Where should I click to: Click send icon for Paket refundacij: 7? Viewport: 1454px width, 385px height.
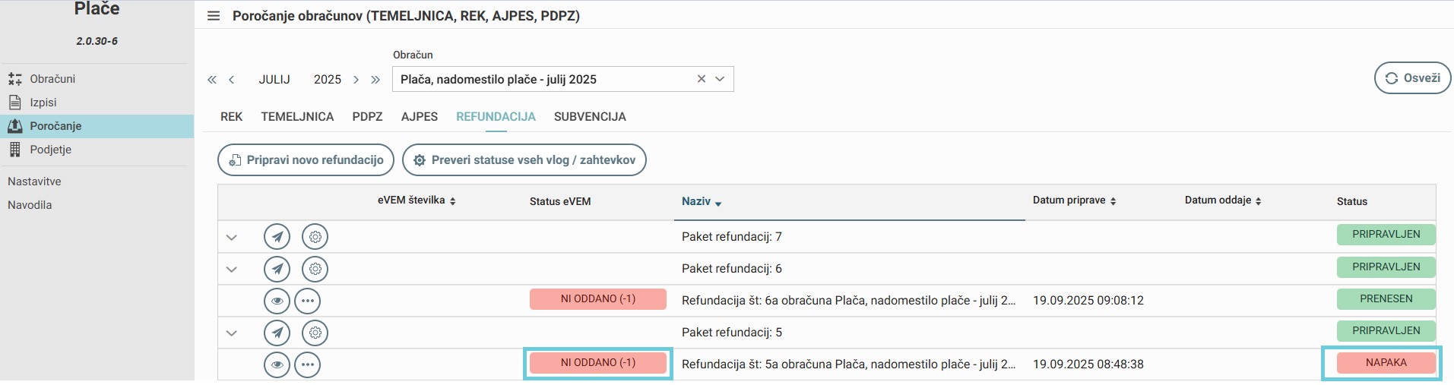[277, 237]
